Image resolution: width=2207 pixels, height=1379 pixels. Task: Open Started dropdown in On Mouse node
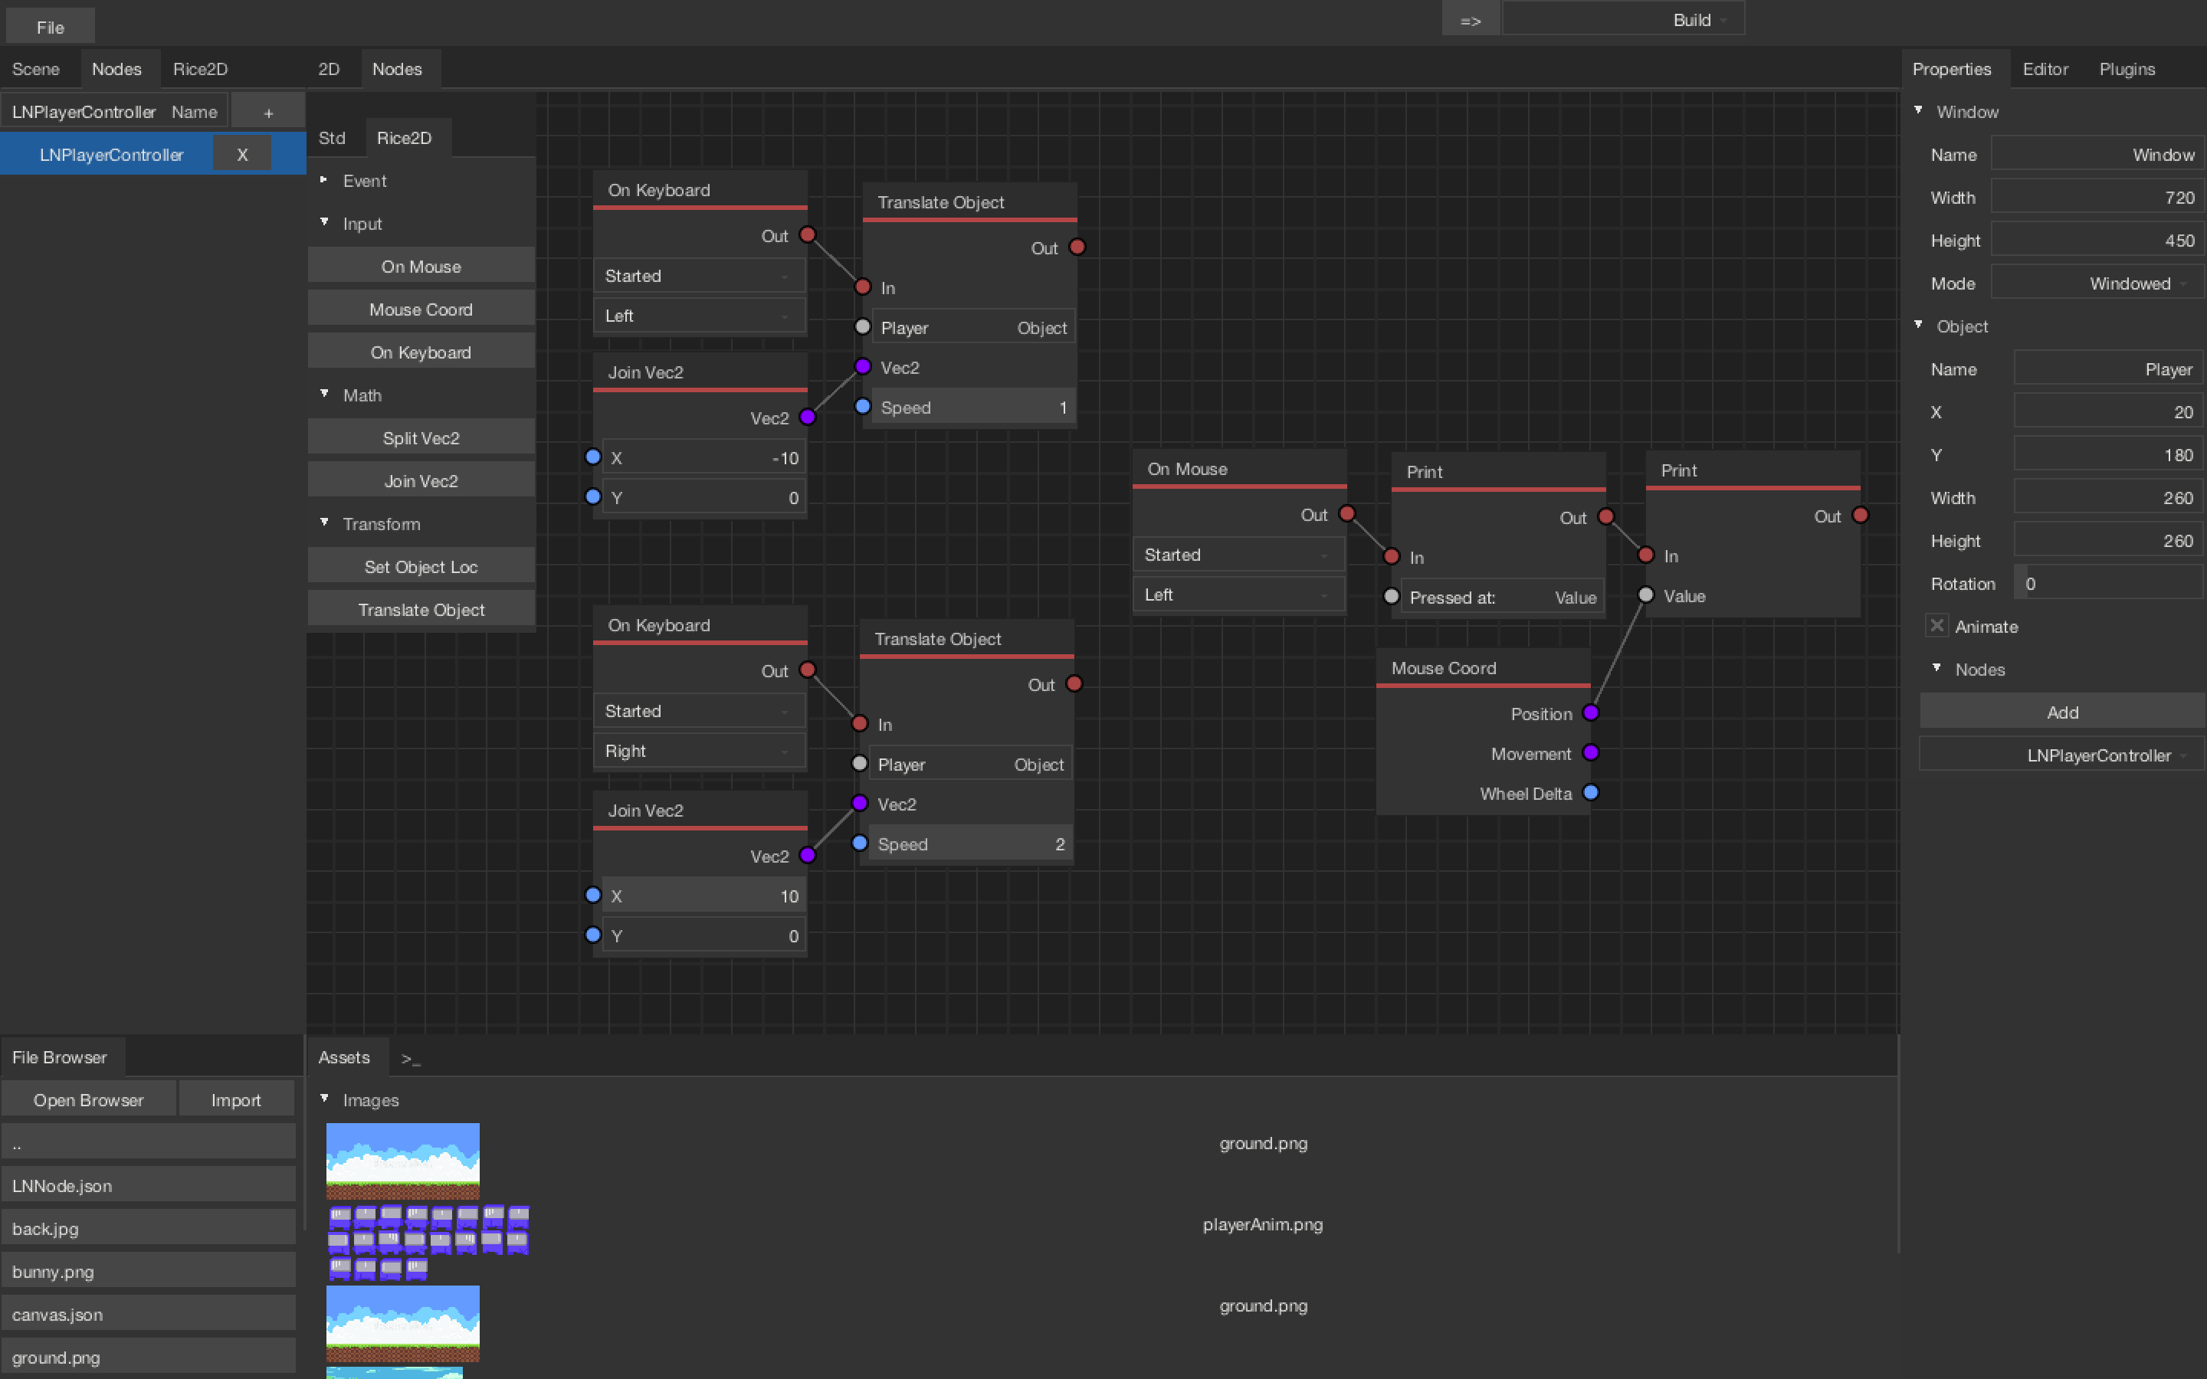[1238, 555]
